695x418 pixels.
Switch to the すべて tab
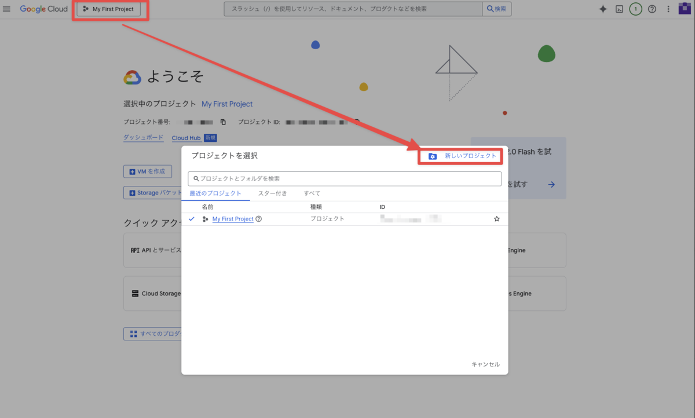312,193
